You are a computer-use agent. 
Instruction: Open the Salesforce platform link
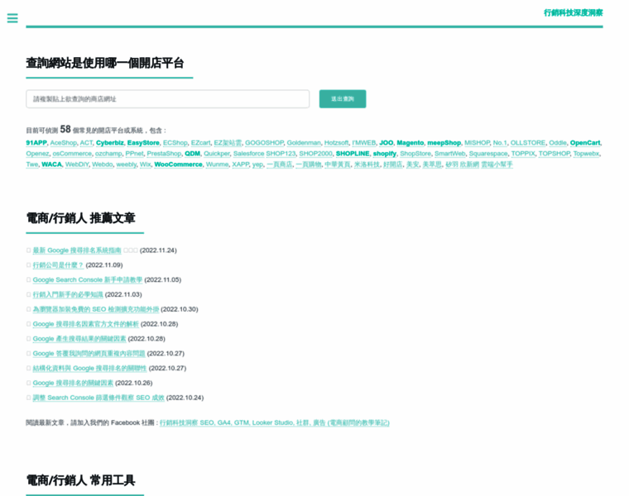(x=249, y=154)
